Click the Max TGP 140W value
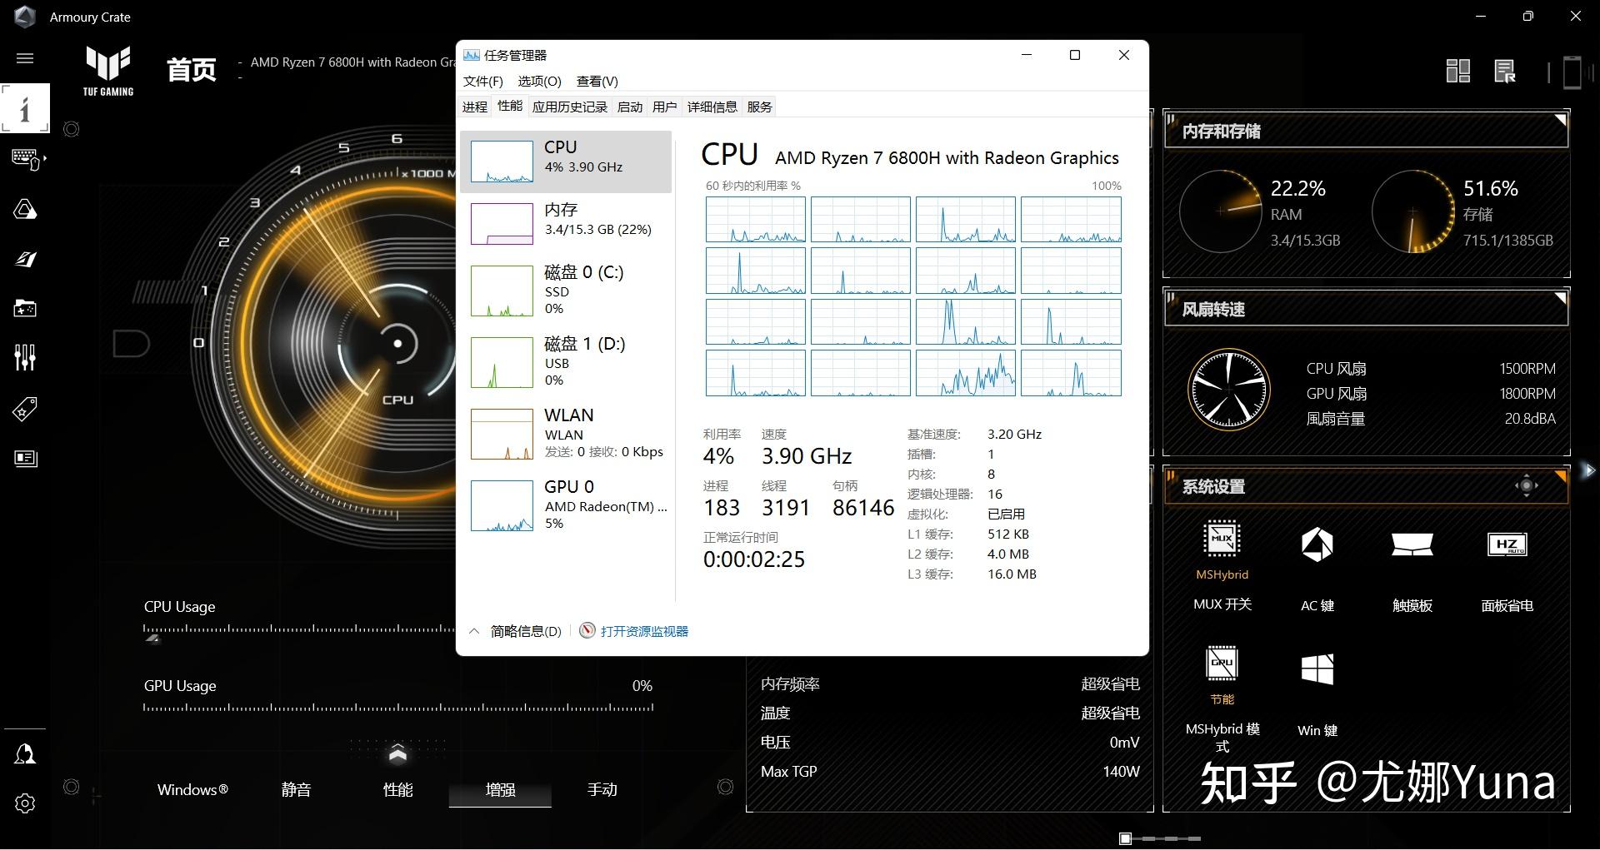 1121,772
